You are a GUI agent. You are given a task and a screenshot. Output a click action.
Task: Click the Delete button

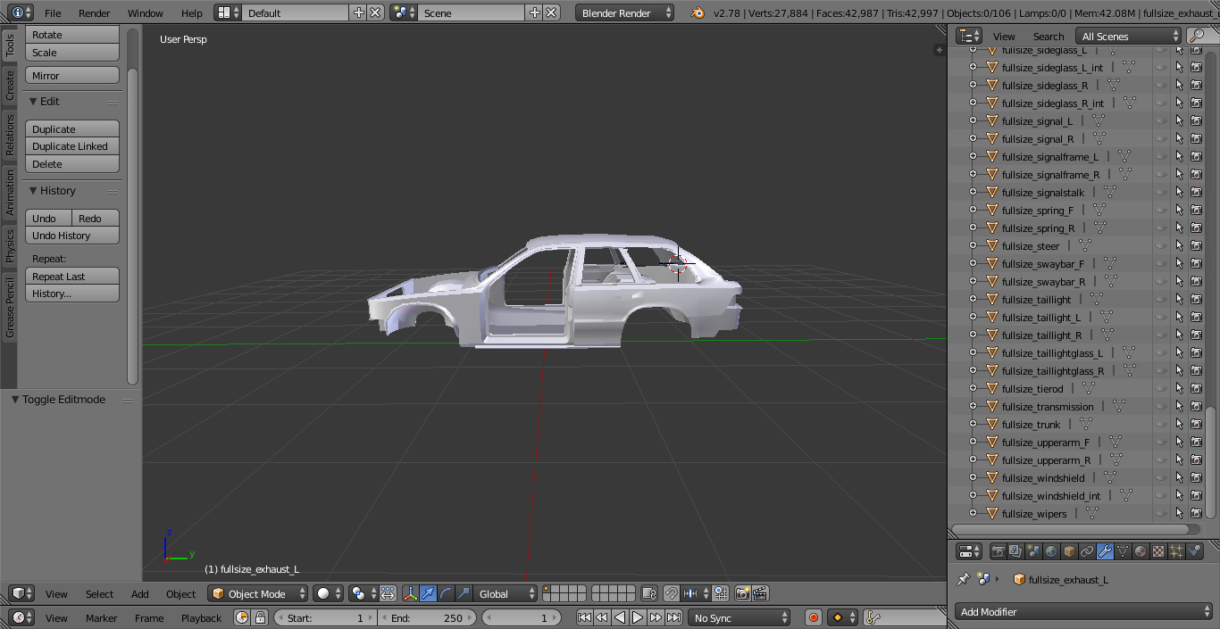72,164
